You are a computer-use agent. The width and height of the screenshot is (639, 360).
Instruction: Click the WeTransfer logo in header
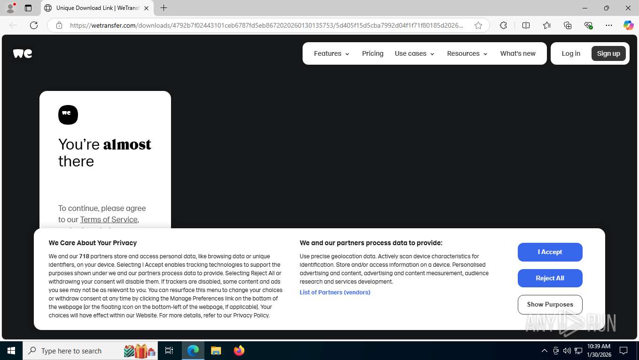[x=23, y=53]
